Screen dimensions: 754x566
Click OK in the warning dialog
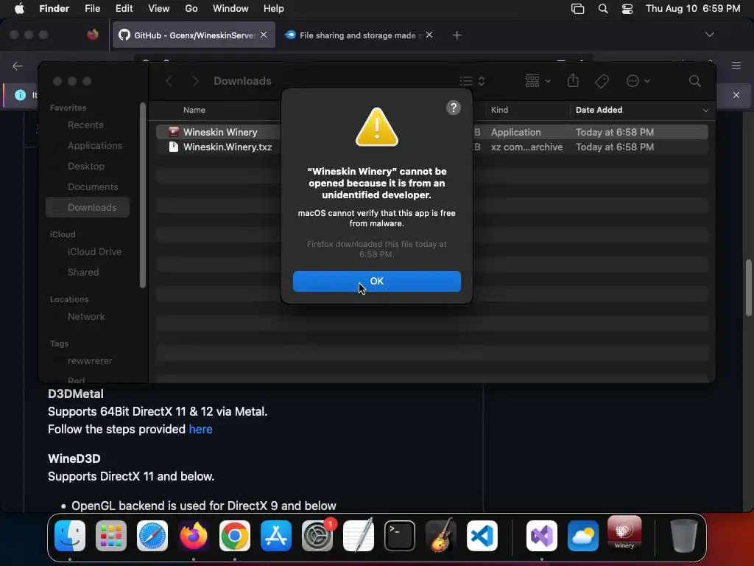(376, 281)
